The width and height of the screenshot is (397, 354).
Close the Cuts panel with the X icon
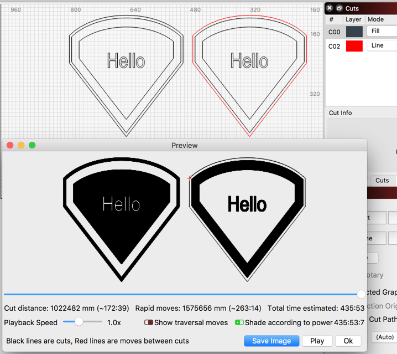pyautogui.click(x=330, y=8)
